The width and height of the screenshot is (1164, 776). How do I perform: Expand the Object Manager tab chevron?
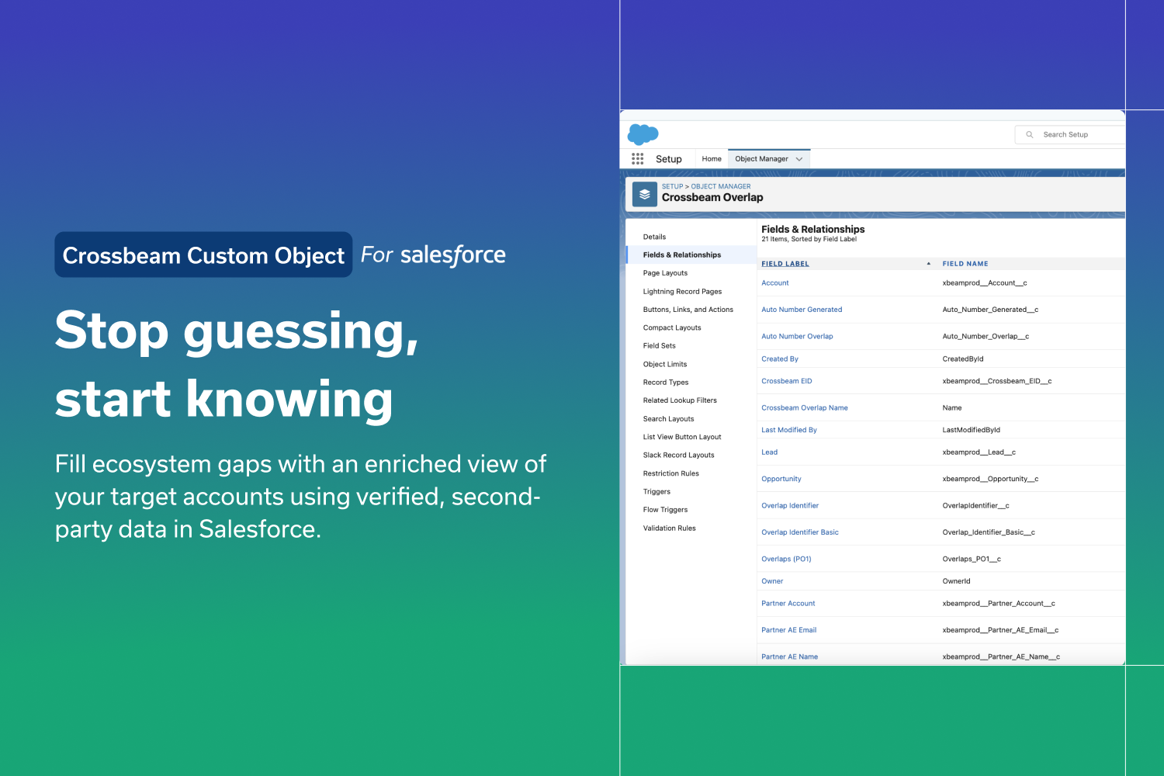[x=799, y=159]
